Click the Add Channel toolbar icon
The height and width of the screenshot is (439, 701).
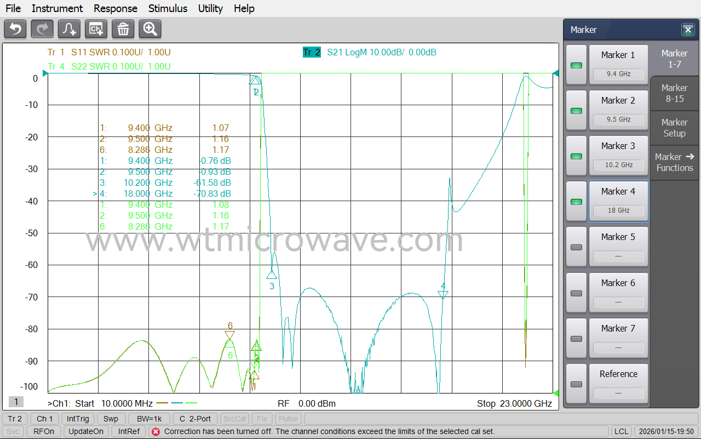(x=96, y=28)
